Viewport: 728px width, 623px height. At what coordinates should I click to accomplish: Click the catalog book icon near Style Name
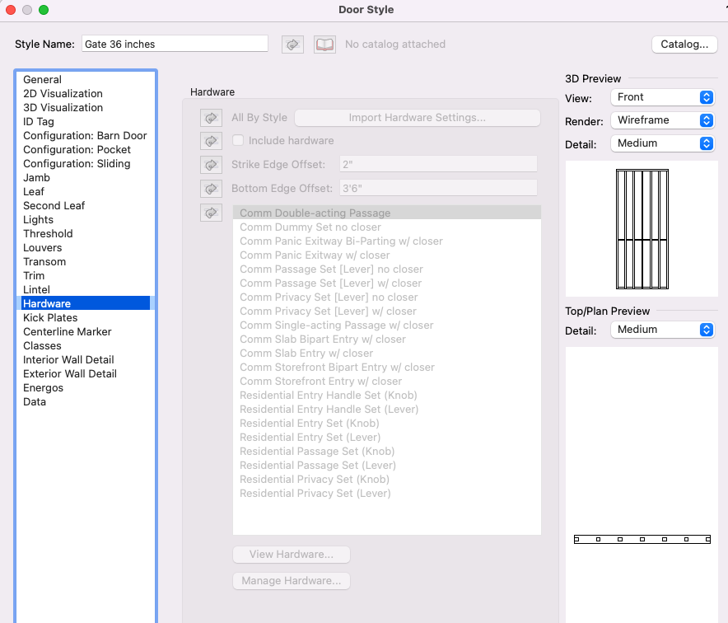pos(324,44)
